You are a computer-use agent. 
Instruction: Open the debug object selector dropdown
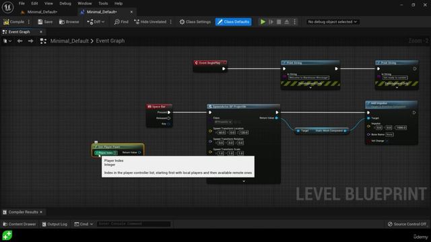coord(332,22)
